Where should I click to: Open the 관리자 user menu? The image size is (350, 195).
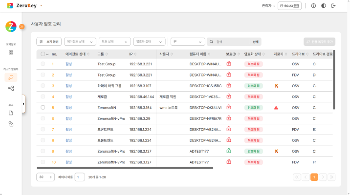pyautogui.click(x=268, y=6)
